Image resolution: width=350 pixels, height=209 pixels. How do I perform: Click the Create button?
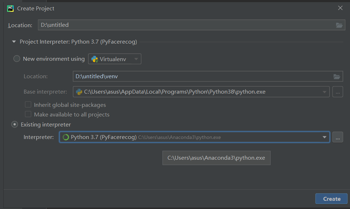coord(331,199)
